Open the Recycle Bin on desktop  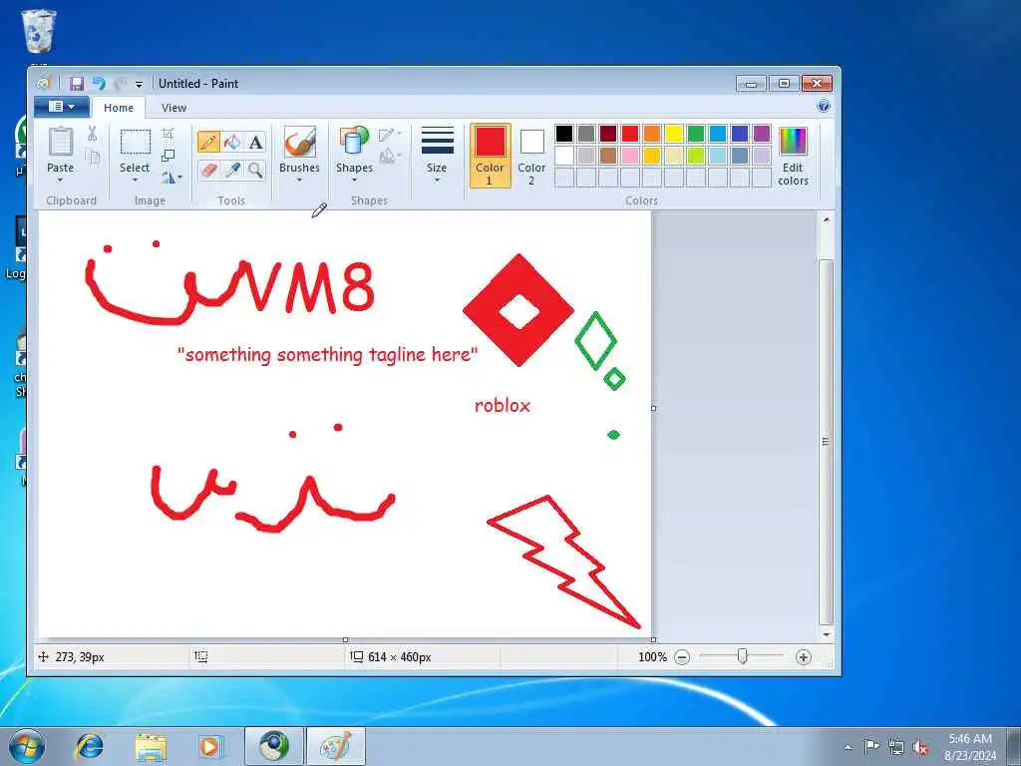coord(39,31)
